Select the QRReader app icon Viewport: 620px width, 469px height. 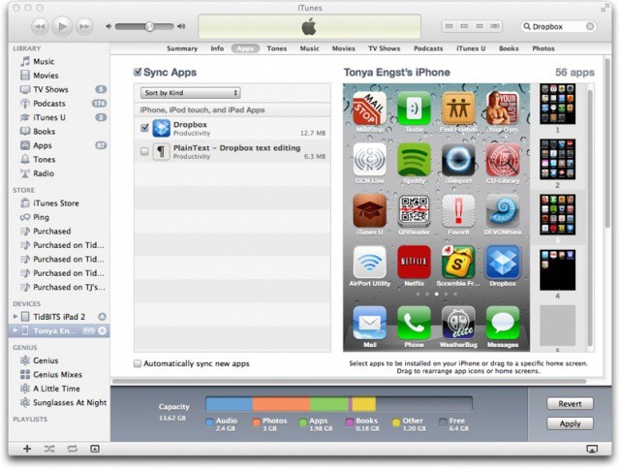(414, 210)
